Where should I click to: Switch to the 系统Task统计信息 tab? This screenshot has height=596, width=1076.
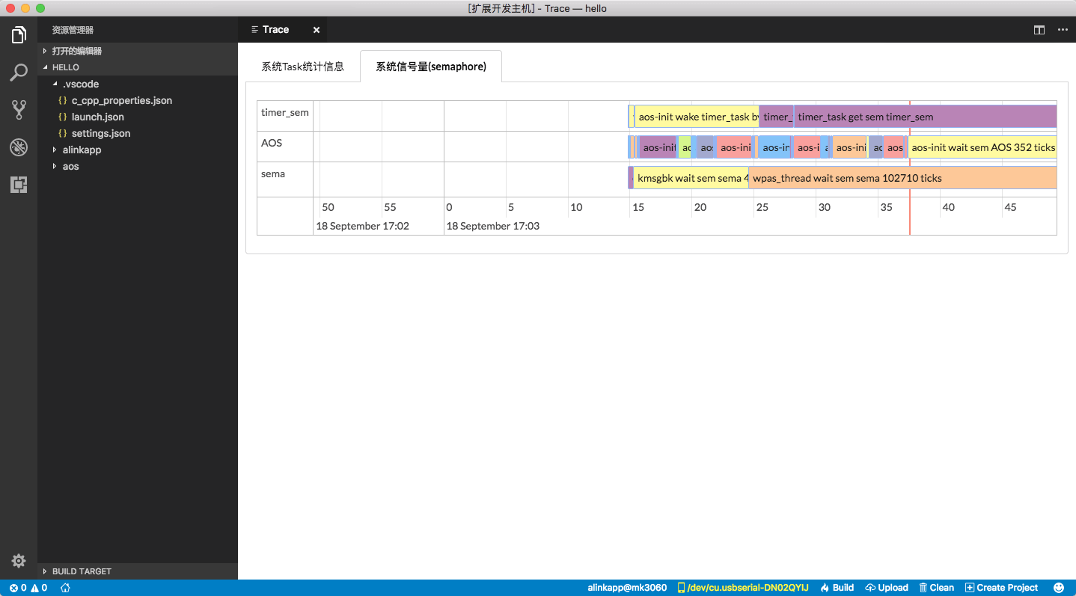pos(302,67)
